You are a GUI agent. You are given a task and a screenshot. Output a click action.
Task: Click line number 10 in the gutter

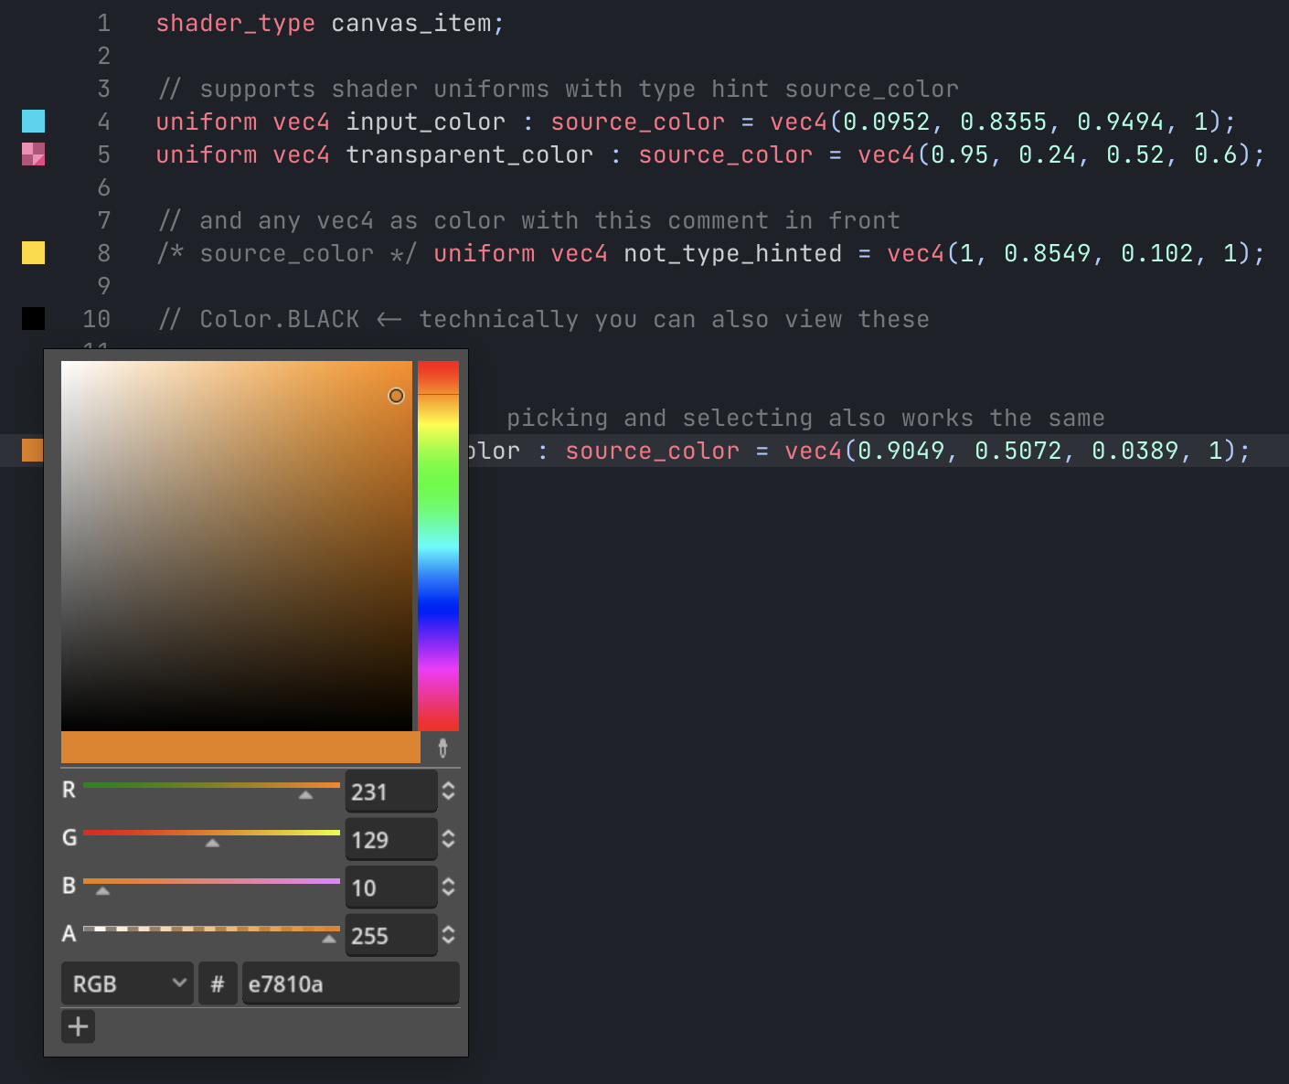pos(96,319)
